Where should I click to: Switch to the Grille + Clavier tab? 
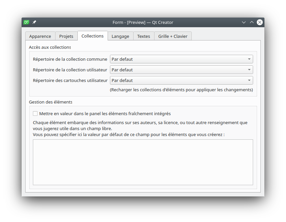coord(173,36)
